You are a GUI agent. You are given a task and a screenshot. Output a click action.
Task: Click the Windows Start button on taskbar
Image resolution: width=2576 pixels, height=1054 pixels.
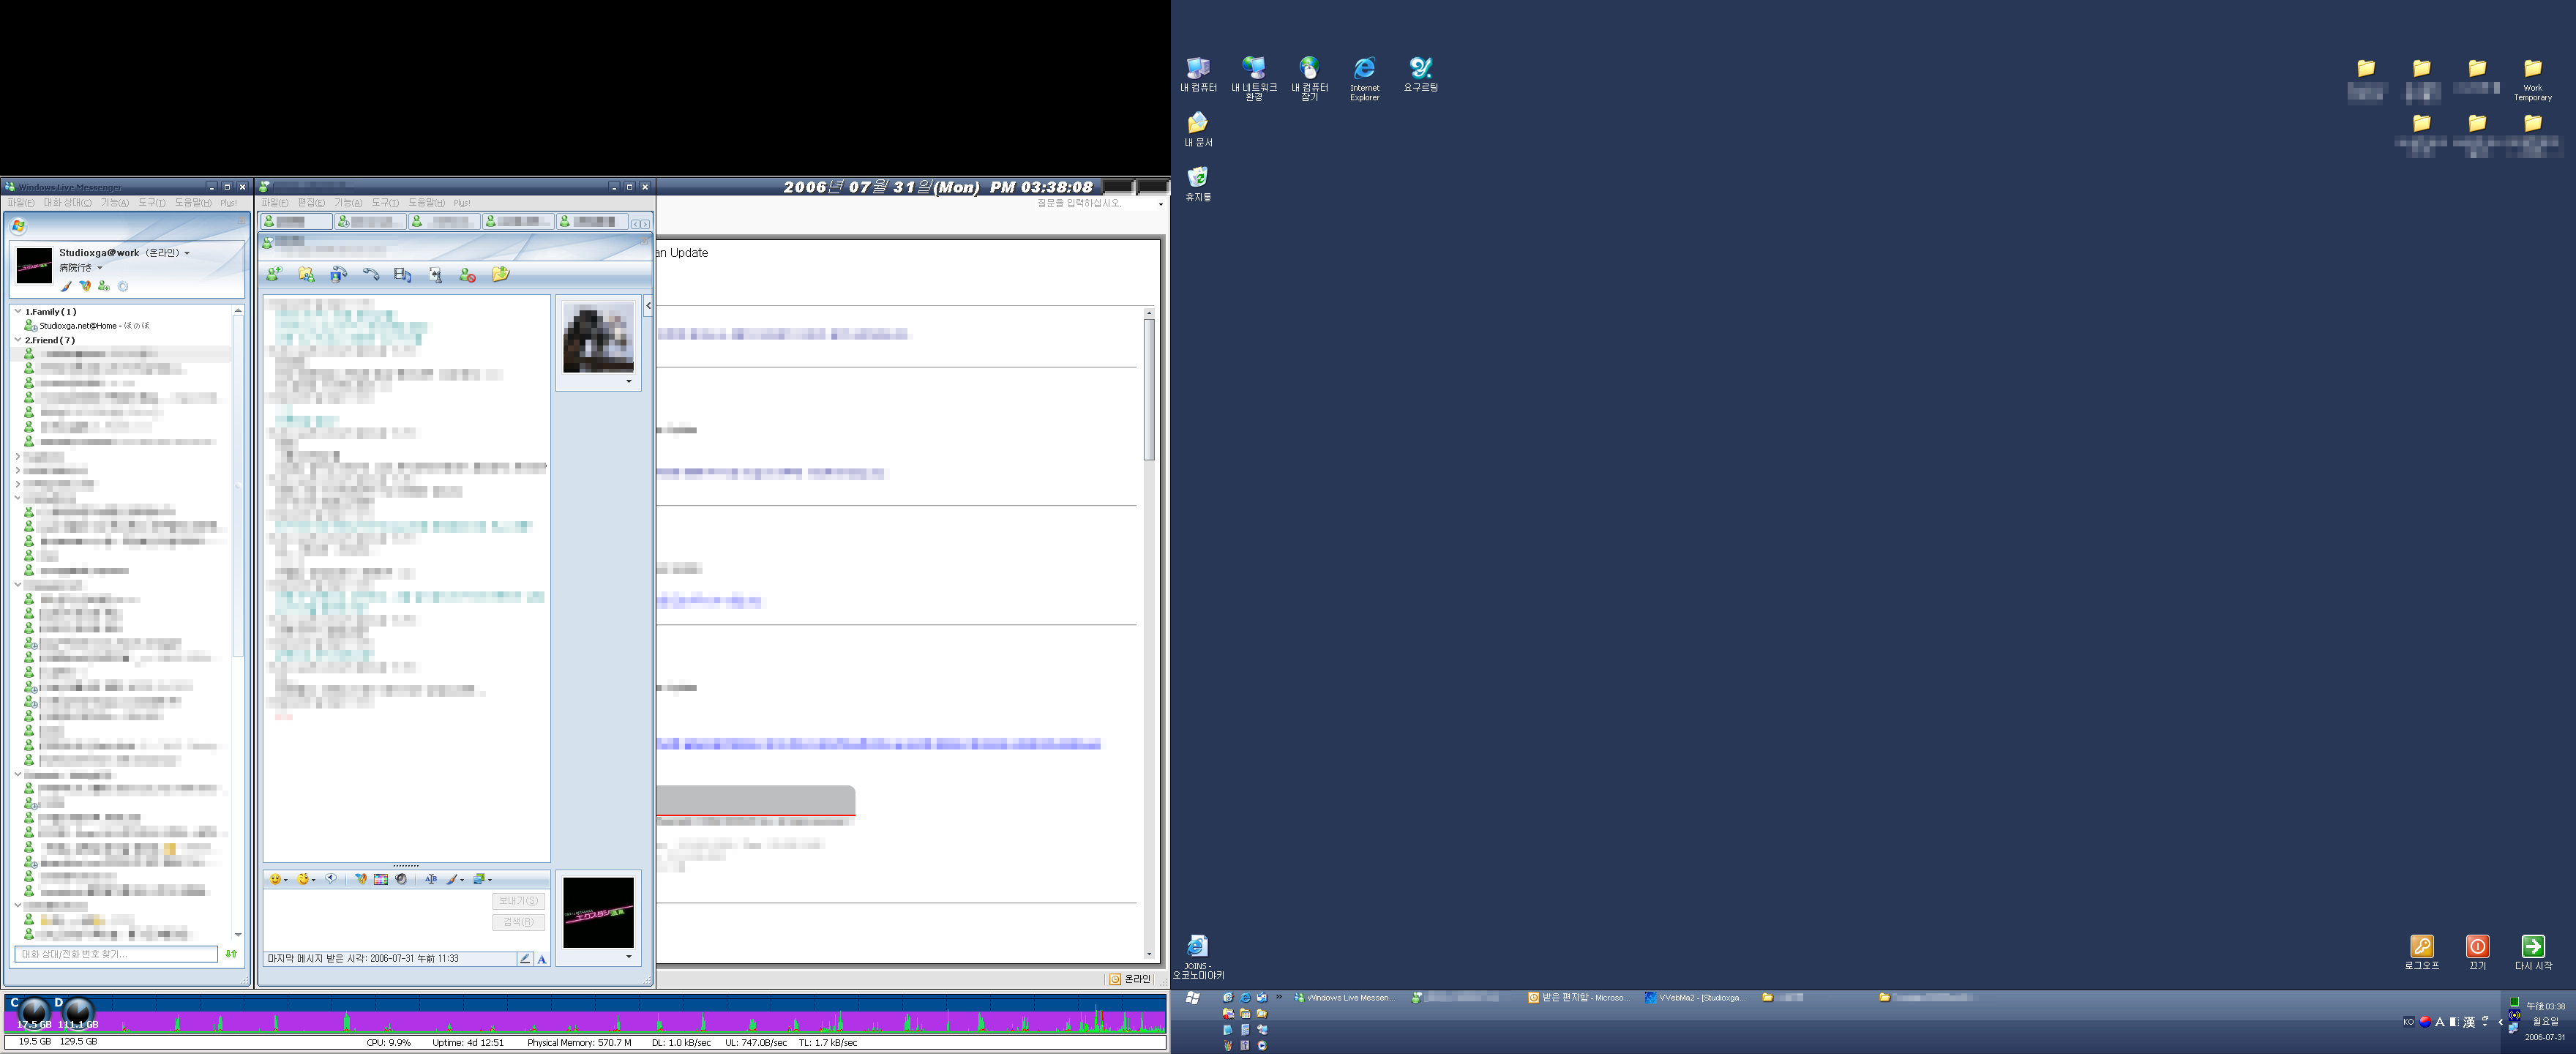pyautogui.click(x=1192, y=998)
